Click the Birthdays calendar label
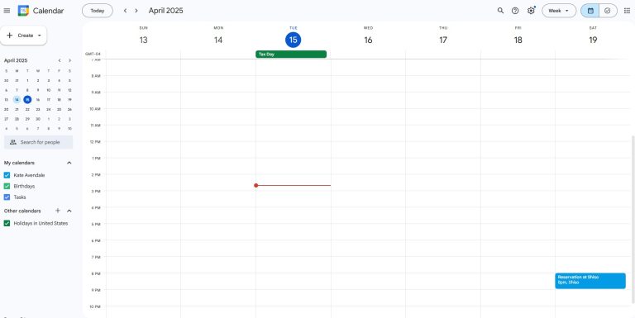Screen dimensions: 635x318 tap(24, 186)
